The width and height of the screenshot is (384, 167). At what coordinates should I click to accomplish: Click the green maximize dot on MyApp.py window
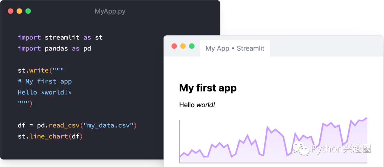[28, 11]
